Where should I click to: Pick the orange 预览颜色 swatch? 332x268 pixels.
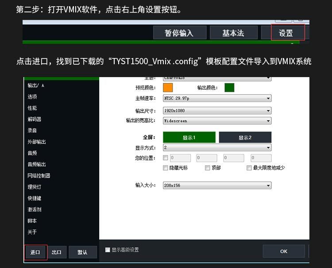click(168, 88)
